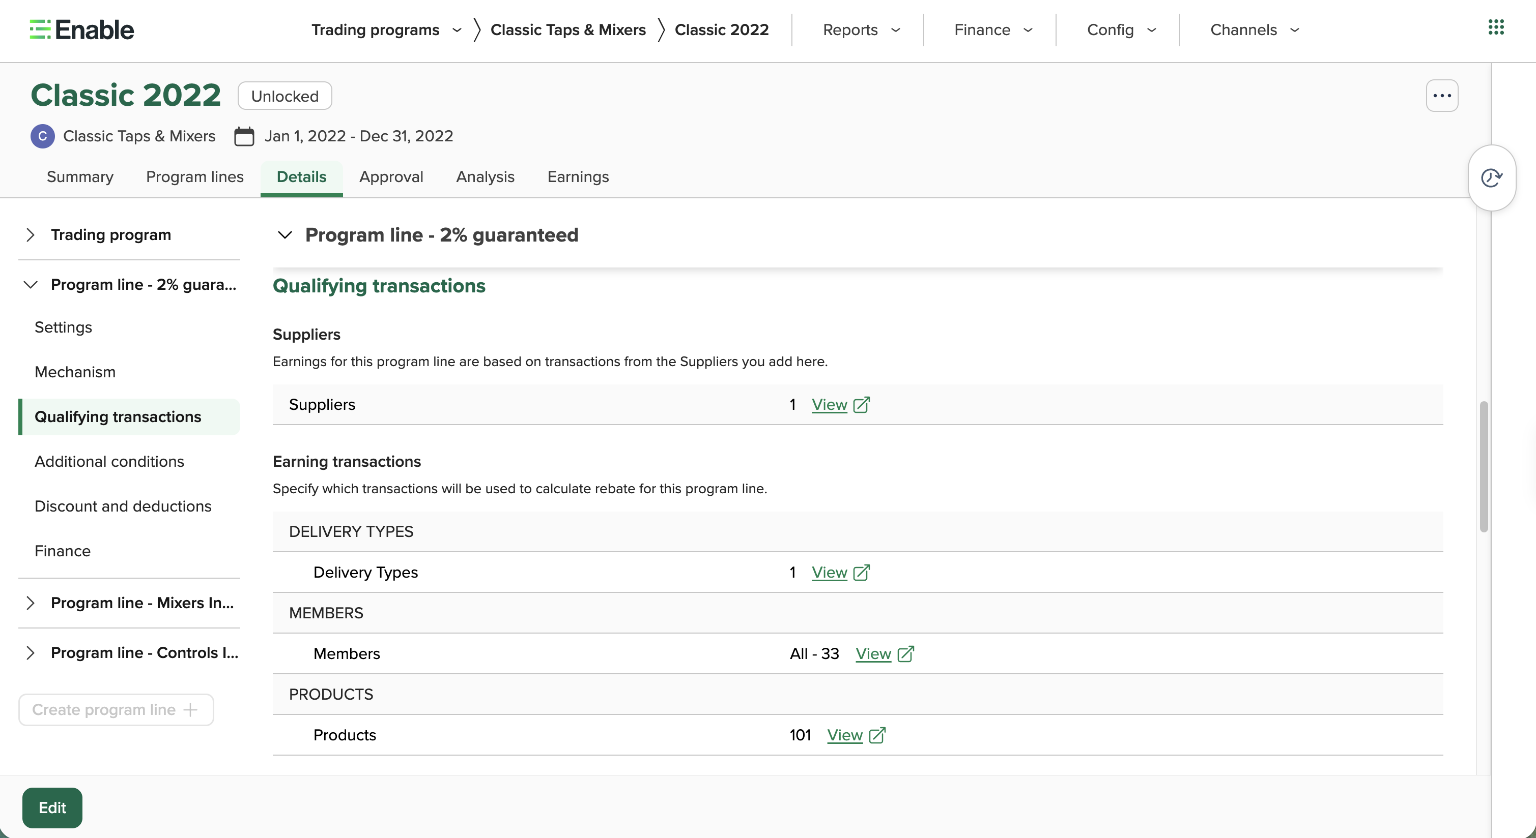Open Members external link icon
The image size is (1536, 838).
pyautogui.click(x=906, y=654)
